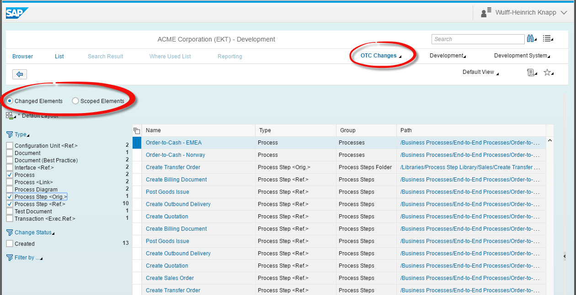576x295 pixels.
Task: Check the Test Document checkbox
Action: point(10,211)
